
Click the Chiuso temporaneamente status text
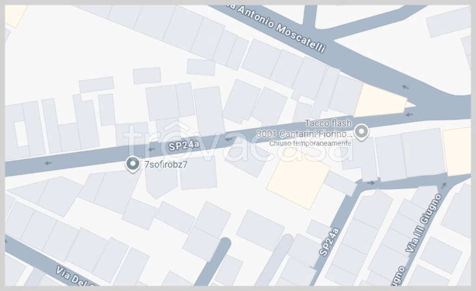(310, 143)
